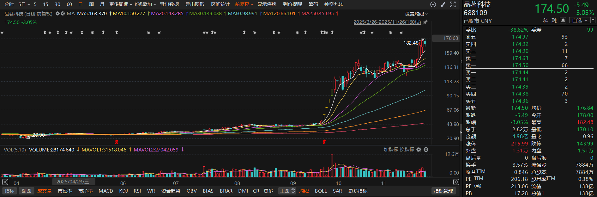597x197 pixels.
Task: Click the circled down-arrow icon in toolbar
Action: click(x=433, y=4)
